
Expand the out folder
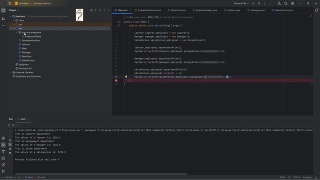point(13,24)
